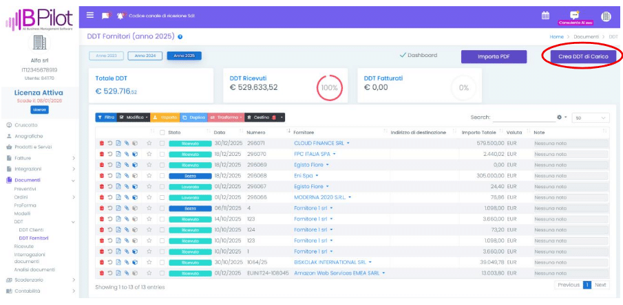
Task: Check the box for document 296071
Action: (x=162, y=144)
